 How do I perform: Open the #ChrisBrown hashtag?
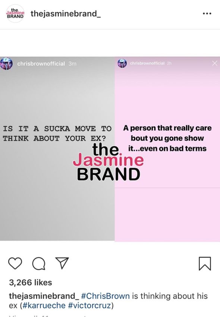pyautogui.click(x=106, y=296)
